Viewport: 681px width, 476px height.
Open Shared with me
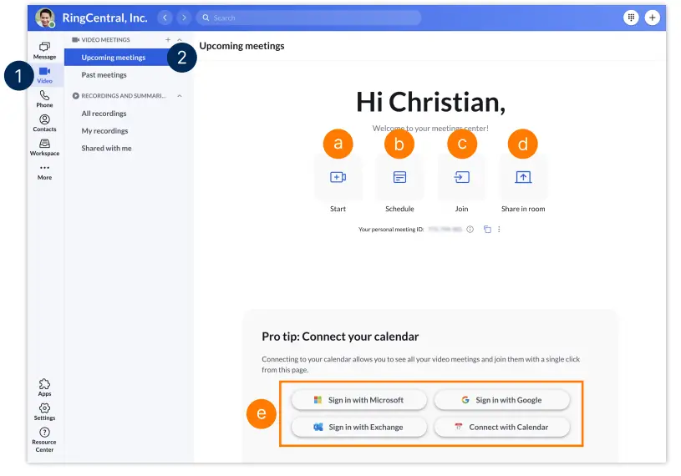(x=106, y=148)
